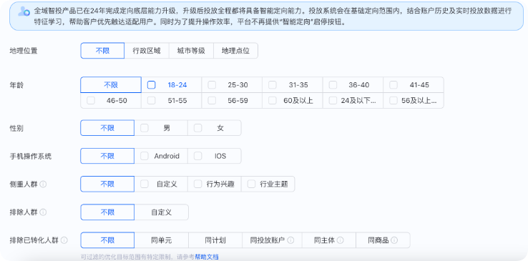Viewport: 528px width, 261px height.
Task: Select 不限 in the 性别 row
Action: [107, 128]
